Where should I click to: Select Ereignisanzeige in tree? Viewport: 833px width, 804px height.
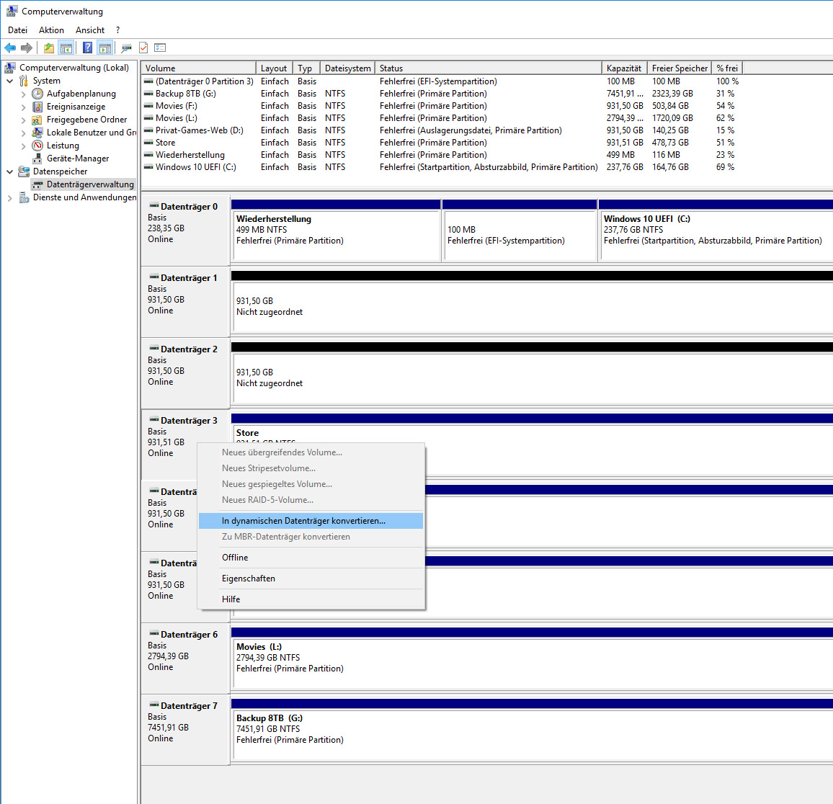[x=76, y=106]
